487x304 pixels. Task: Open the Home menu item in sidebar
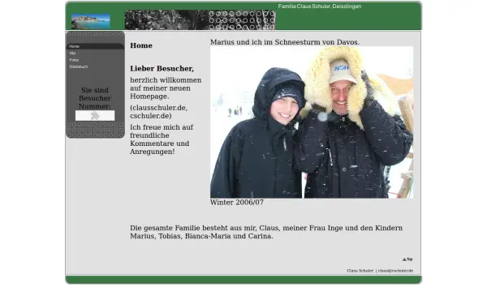pos(95,46)
